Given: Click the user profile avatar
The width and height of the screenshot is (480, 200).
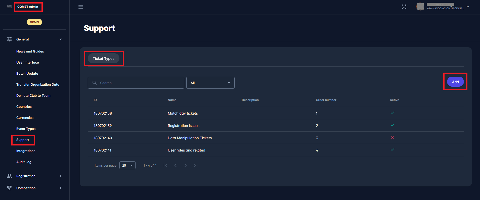Looking at the screenshot, I should pos(420,7).
